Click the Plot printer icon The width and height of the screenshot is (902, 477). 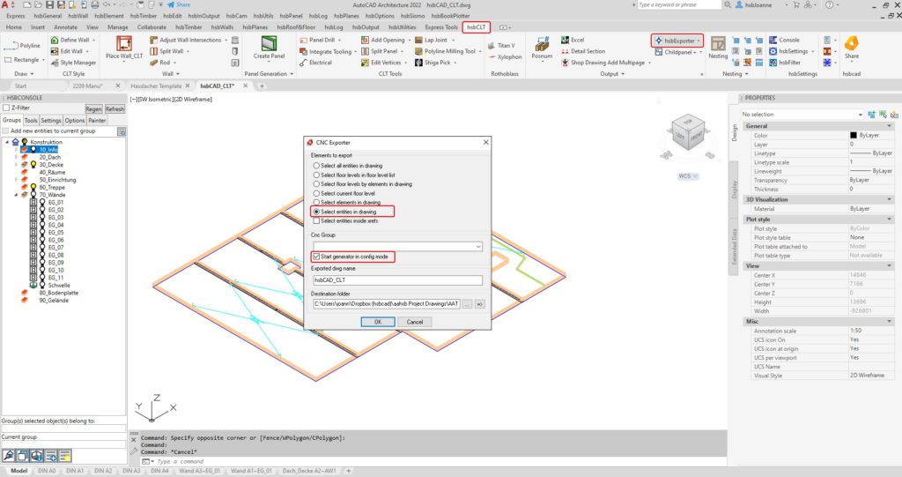95,4
